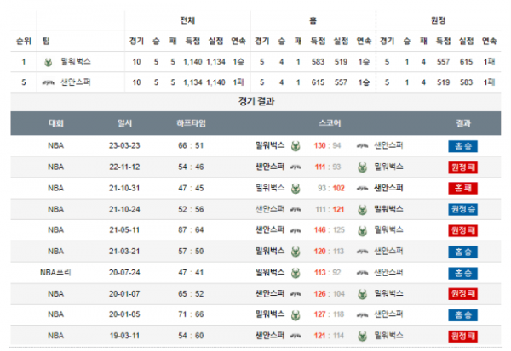Click the final score 111 : 121
This screenshot has width=511, height=351.
click(x=330, y=209)
